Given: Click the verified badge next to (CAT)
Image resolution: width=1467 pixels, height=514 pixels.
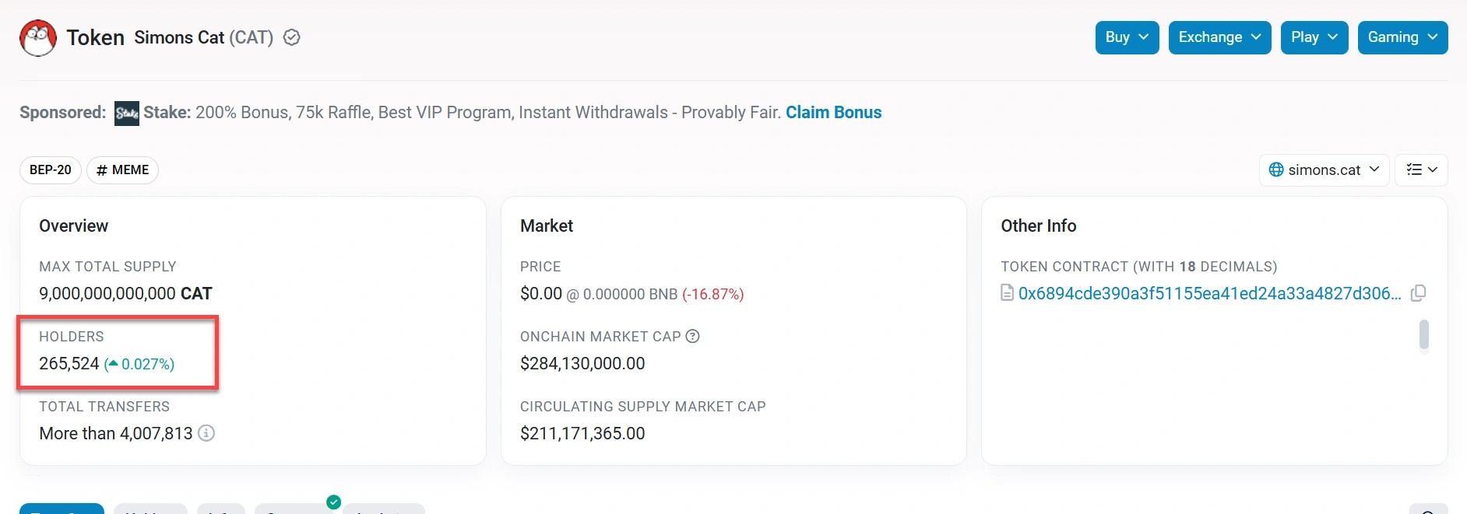Looking at the screenshot, I should (x=292, y=37).
